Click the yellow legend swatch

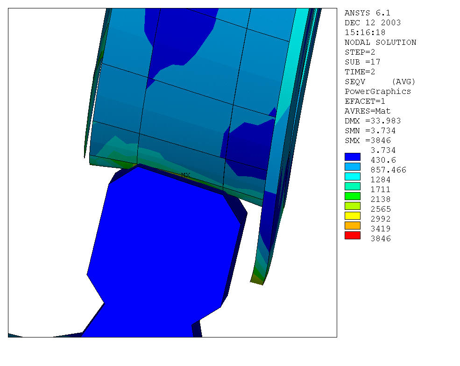pyautogui.click(x=352, y=216)
